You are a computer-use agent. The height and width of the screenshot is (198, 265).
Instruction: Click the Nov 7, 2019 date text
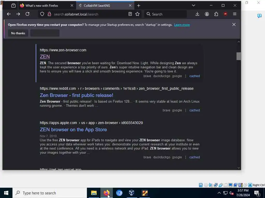(48, 136)
